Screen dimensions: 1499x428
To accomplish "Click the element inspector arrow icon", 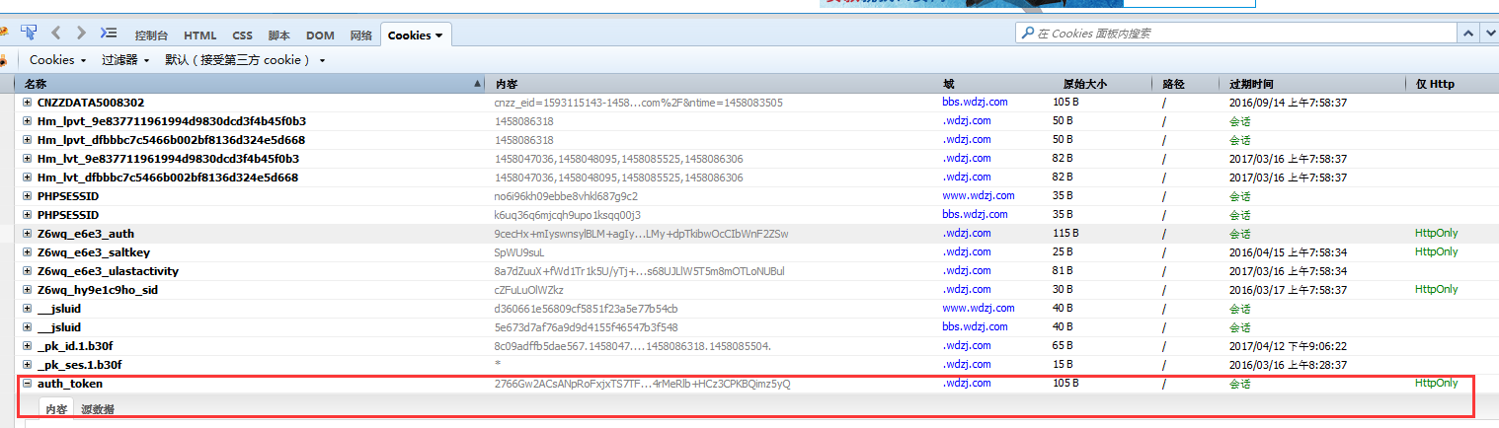I will [x=28, y=34].
